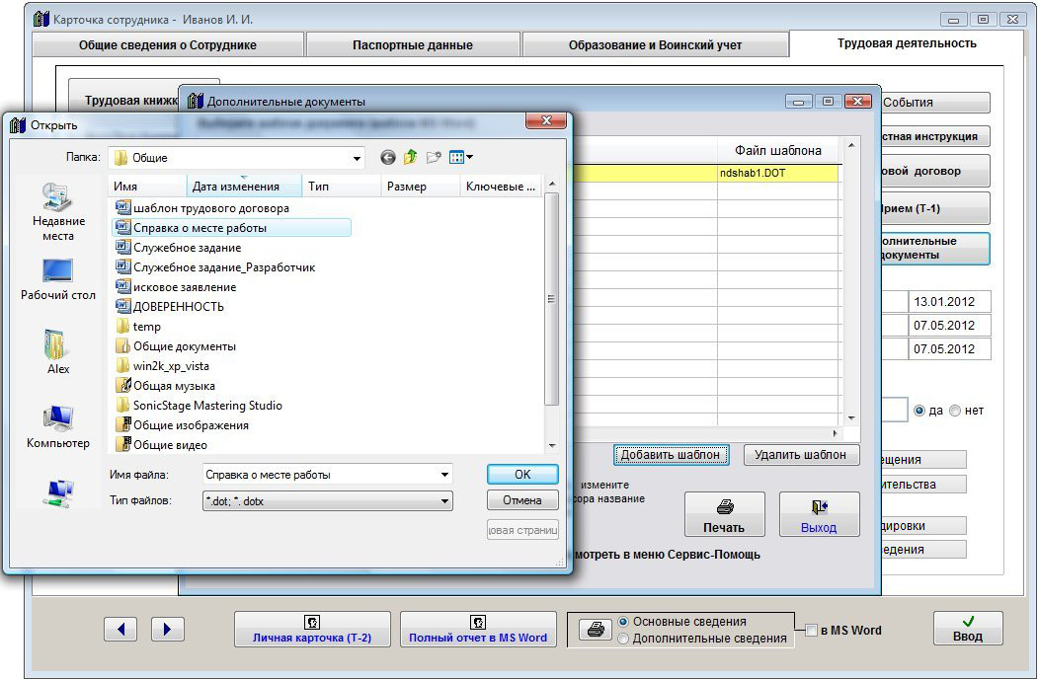The height and width of the screenshot is (679, 1038).
Task: Go to Рабочий стол in places bar
Action: [x=58, y=279]
